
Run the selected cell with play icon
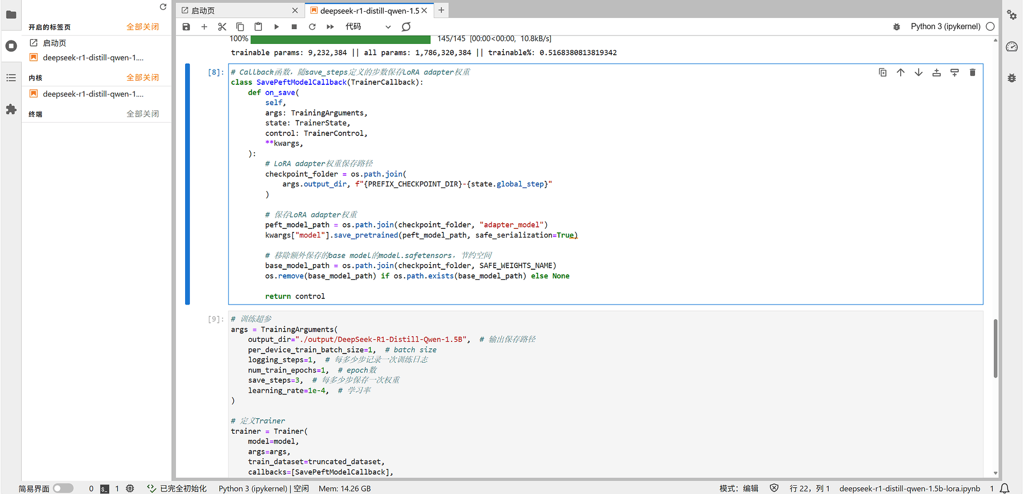click(x=276, y=27)
